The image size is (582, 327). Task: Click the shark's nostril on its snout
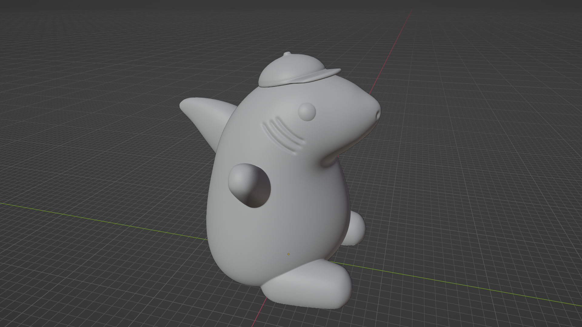click(x=378, y=114)
